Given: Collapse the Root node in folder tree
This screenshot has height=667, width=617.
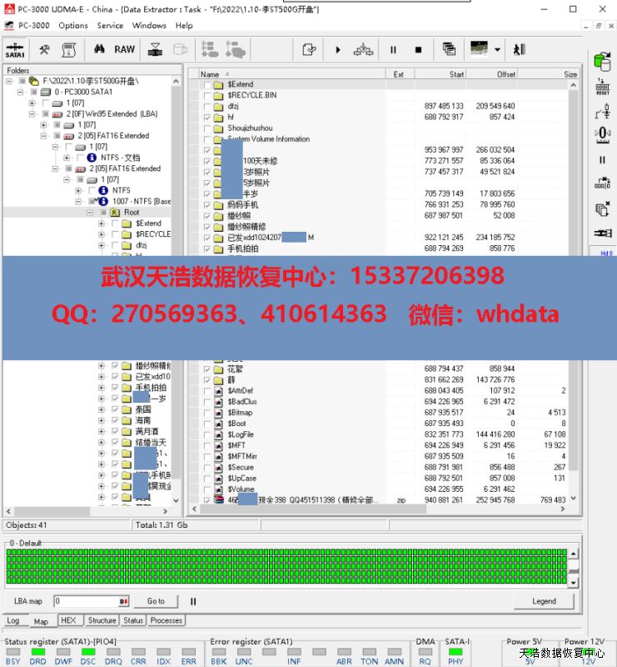Looking at the screenshot, I should pyautogui.click(x=91, y=213).
